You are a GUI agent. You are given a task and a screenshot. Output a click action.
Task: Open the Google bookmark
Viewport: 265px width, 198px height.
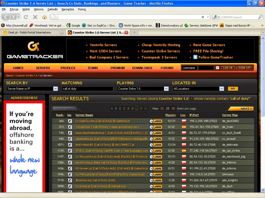click(x=73, y=26)
